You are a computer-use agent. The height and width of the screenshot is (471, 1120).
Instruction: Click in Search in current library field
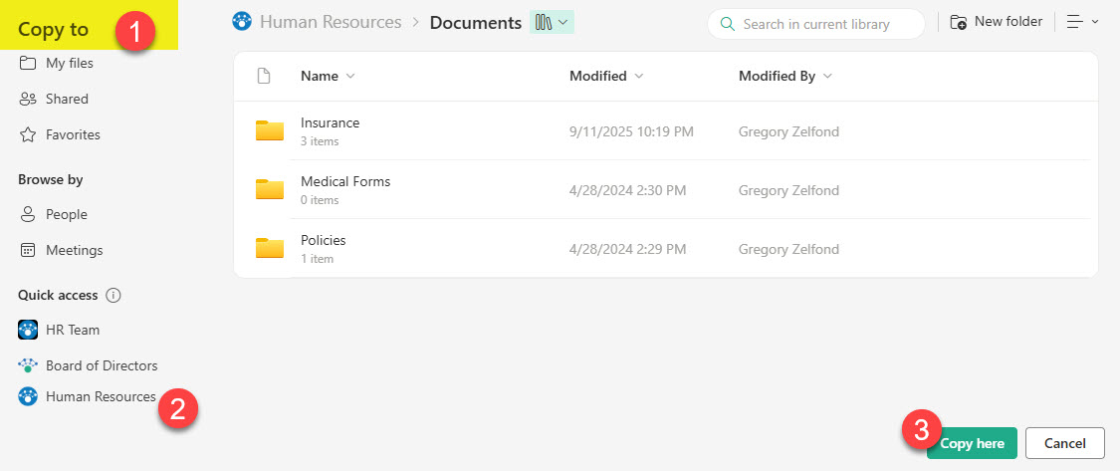pos(815,24)
